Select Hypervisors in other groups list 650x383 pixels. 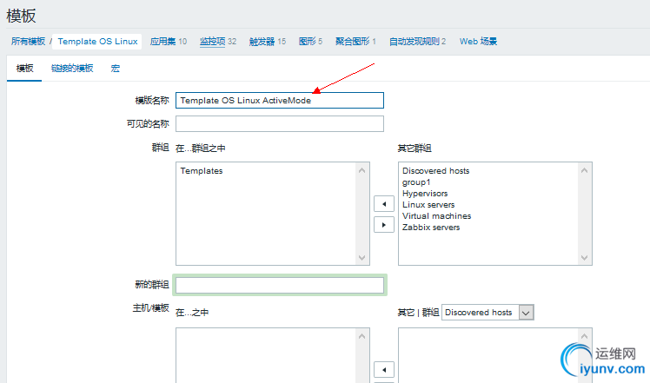[425, 194]
